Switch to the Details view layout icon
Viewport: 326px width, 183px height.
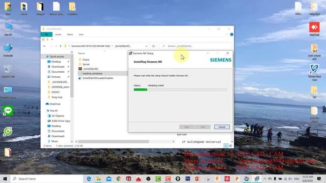[226, 146]
